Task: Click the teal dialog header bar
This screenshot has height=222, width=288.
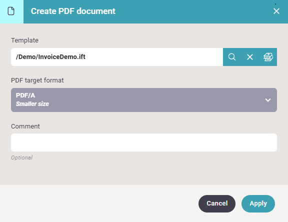Action: tap(156, 11)
